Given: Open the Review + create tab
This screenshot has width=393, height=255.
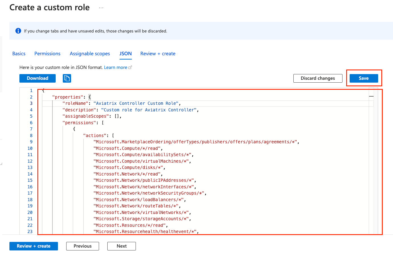Looking at the screenshot, I should [158, 54].
